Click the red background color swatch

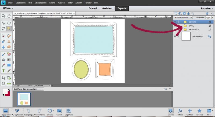tap(8, 94)
